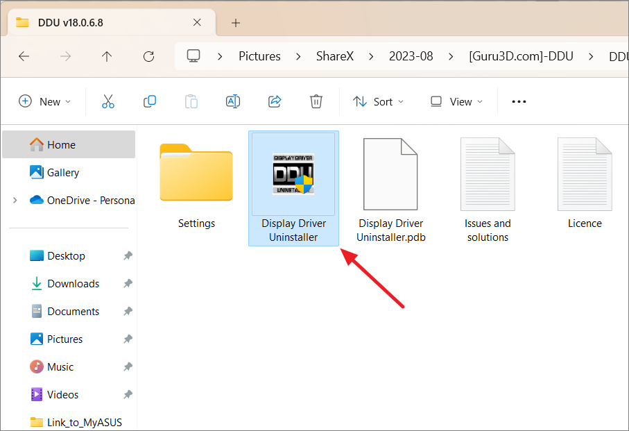Viewport: 629px width, 431px height.
Task: Open the View dropdown
Action: coord(456,101)
